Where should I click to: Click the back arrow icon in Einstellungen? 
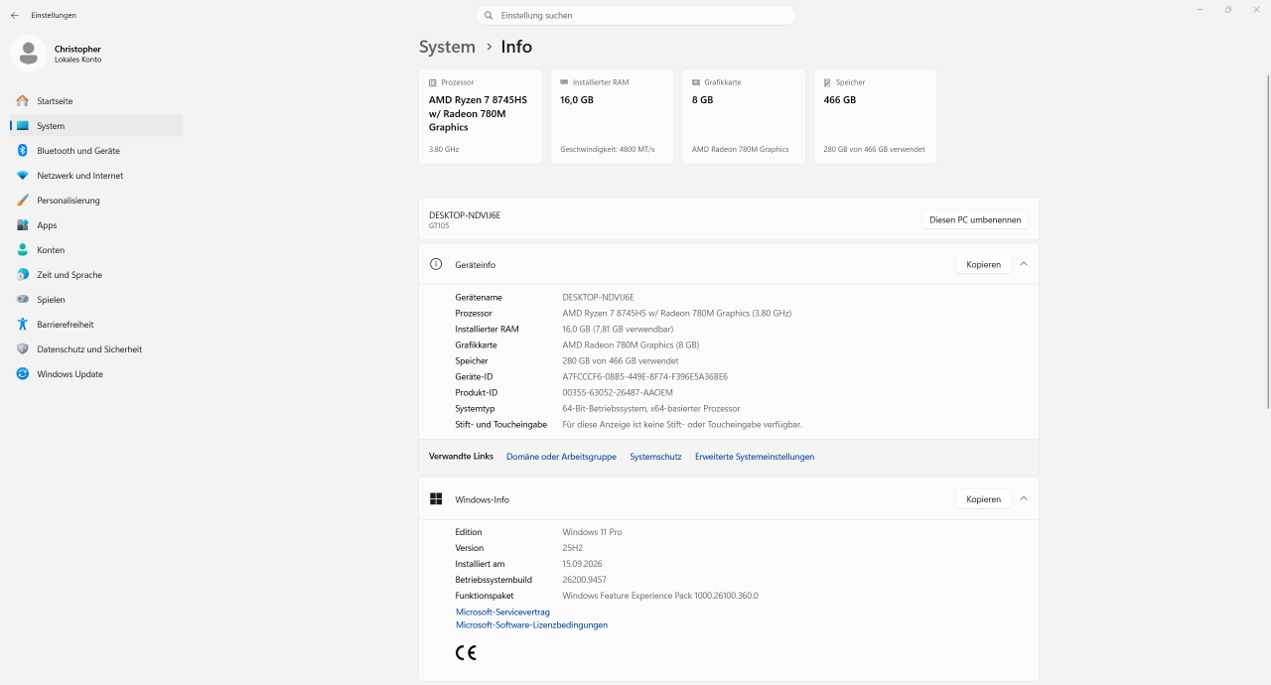(15, 15)
